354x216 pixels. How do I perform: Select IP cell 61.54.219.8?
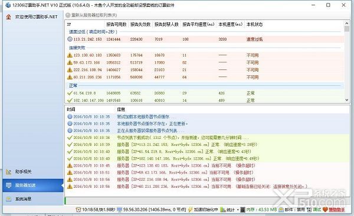84,93
